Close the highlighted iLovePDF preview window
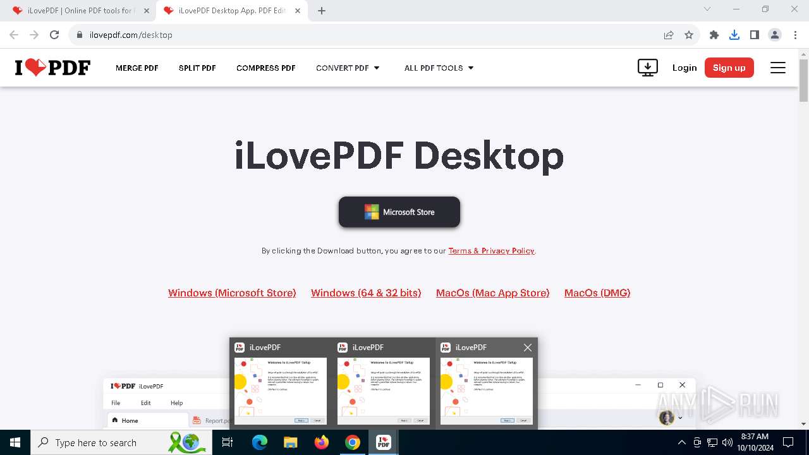Viewport: 809px width, 455px height. pos(528,347)
